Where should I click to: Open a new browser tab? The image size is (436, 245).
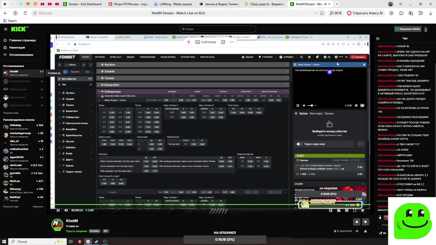point(337,4)
